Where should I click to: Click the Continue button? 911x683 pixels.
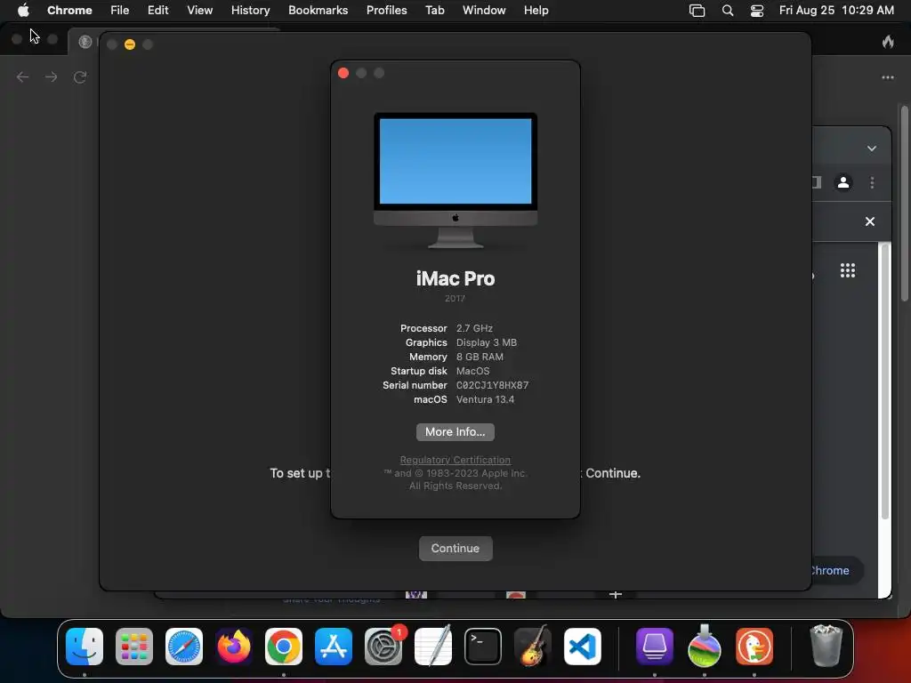click(455, 548)
